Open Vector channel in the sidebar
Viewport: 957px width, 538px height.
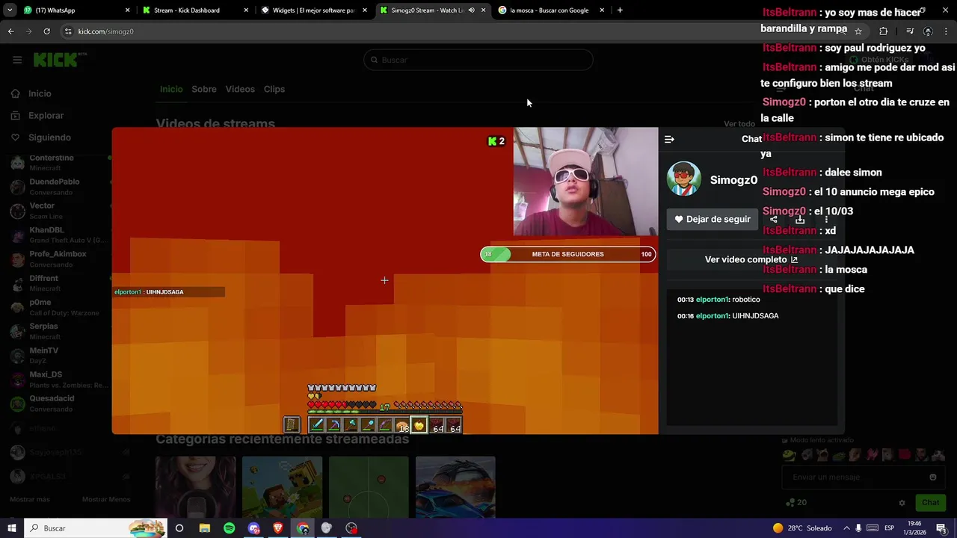[60, 211]
